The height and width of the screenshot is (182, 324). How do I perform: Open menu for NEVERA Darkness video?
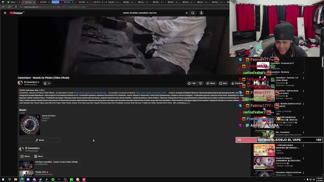point(303,104)
